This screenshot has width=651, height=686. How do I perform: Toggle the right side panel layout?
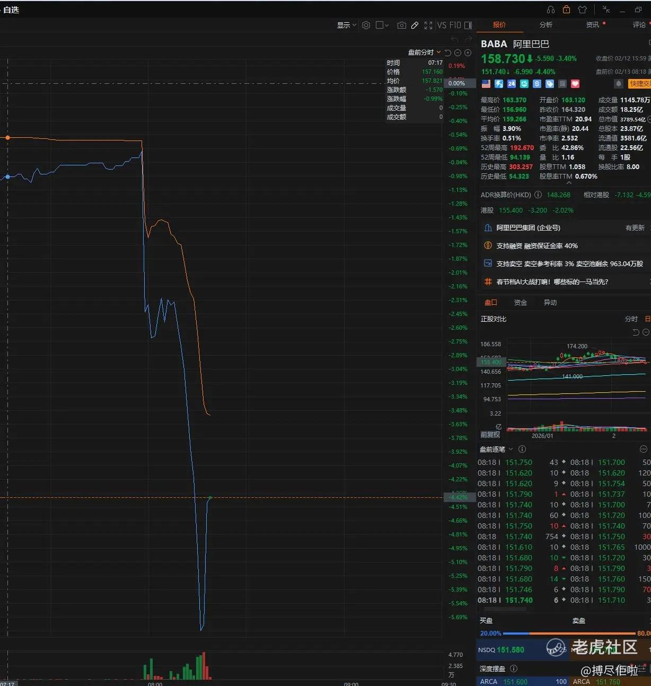point(468,25)
